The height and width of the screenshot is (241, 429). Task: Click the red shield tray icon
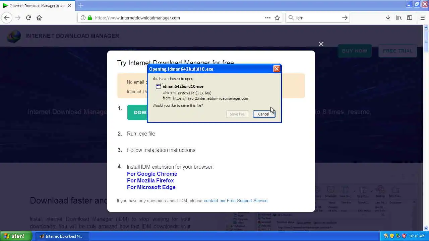(404, 236)
